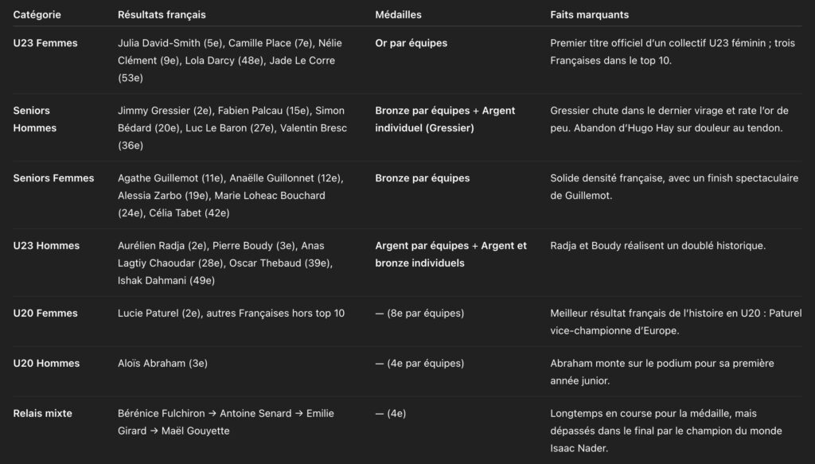Click the 8e par équipes cell

(x=419, y=314)
